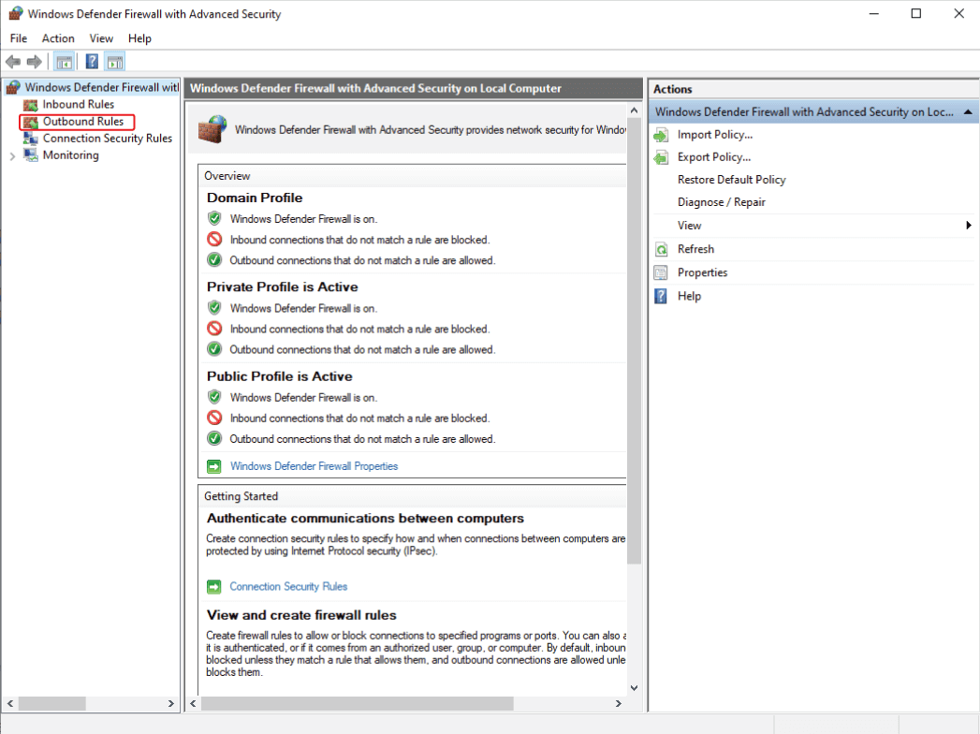Open the File menu
The width and height of the screenshot is (980, 734).
coord(18,38)
